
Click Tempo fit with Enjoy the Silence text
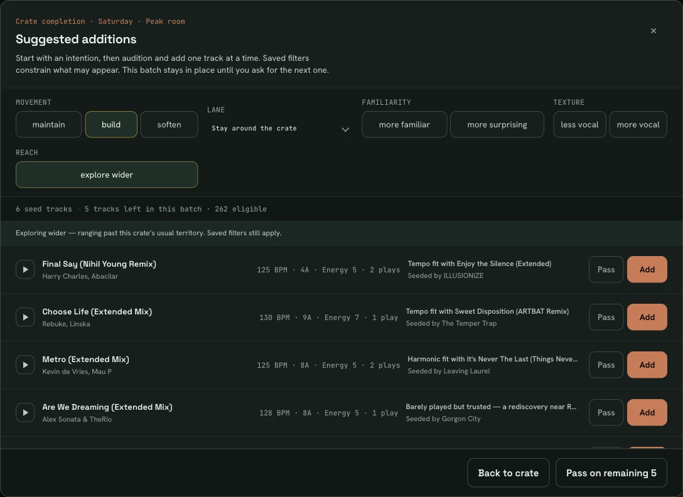pos(480,264)
